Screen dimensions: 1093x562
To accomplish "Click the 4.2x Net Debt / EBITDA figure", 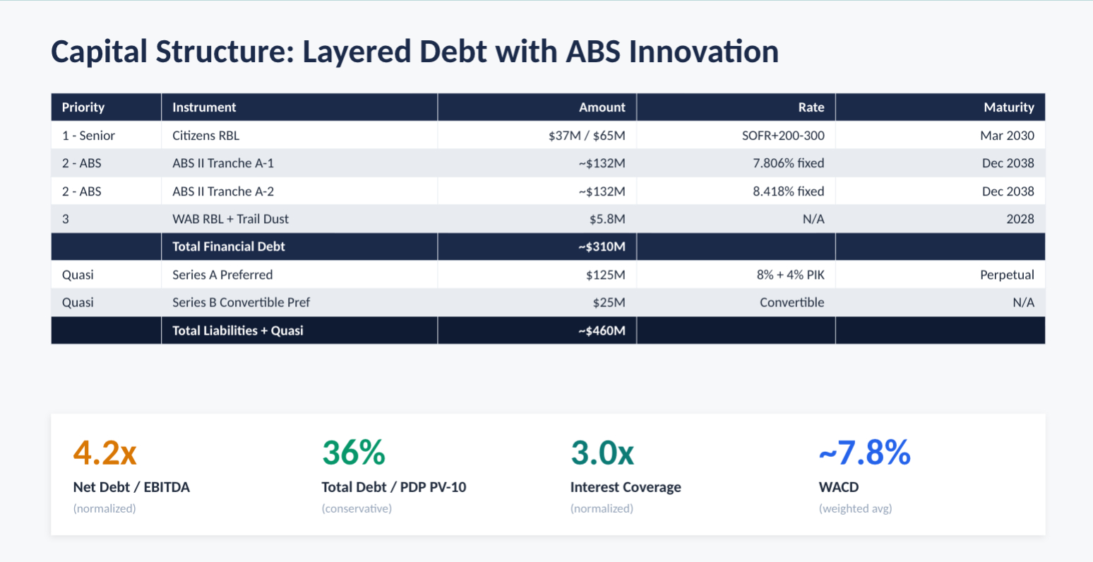I will (x=105, y=453).
